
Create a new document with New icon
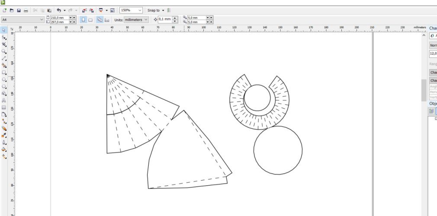(4, 10)
